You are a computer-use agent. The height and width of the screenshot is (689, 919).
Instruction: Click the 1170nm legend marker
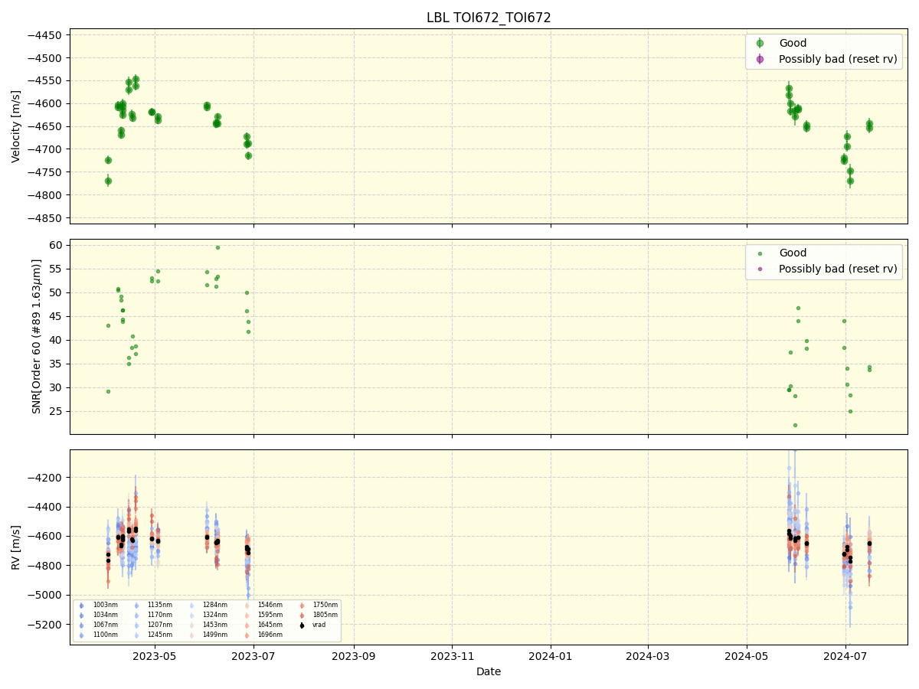click(136, 616)
